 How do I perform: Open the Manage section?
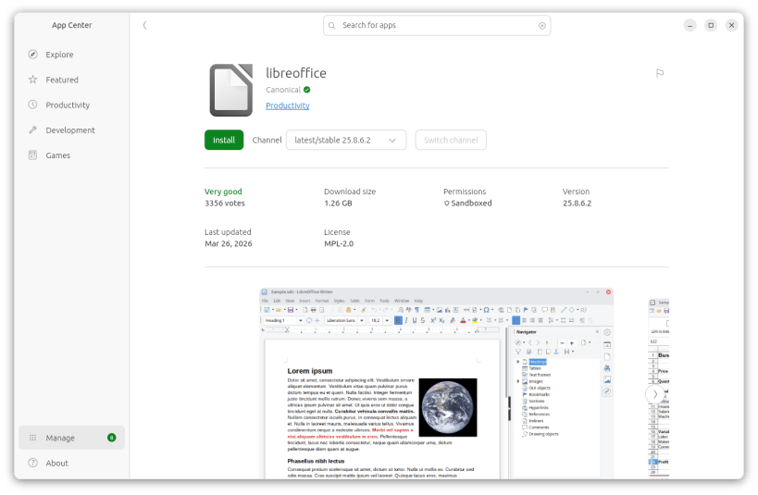click(x=60, y=438)
